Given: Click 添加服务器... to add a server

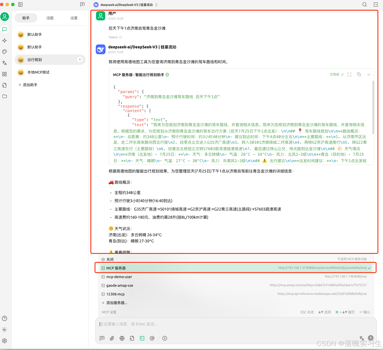Looking at the screenshot, I should (x=236, y=303).
